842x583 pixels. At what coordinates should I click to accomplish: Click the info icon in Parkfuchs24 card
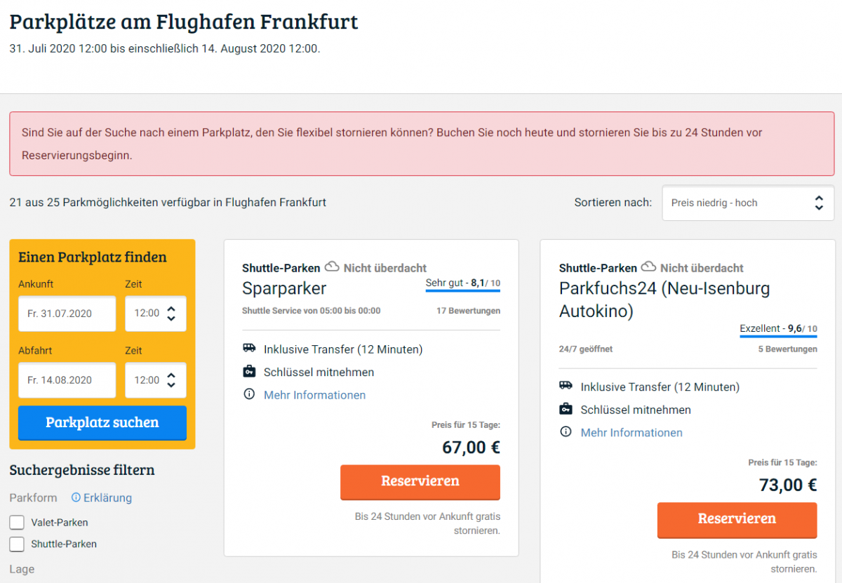(x=566, y=432)
